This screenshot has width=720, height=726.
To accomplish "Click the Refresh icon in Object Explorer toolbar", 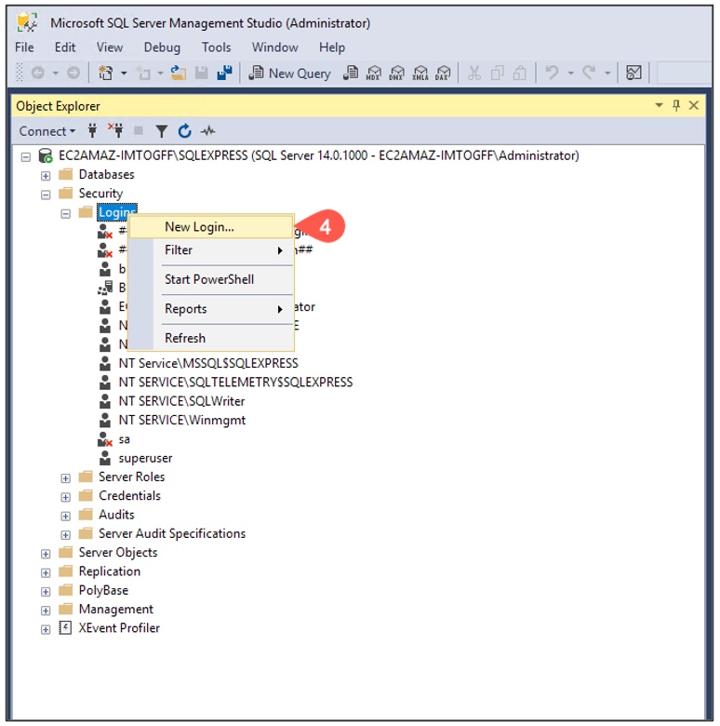I will pyautogui.click(x=184, y=131).
